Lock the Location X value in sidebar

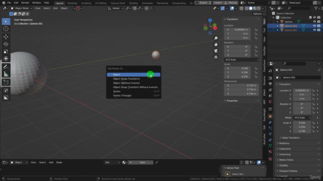256,30
